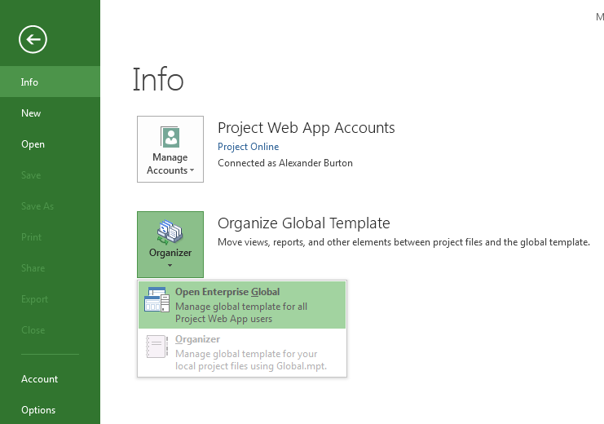Click the Save item in sidebar
Image resolution: width=604 pixels, height=424 pixels.
tap(50, 175)
